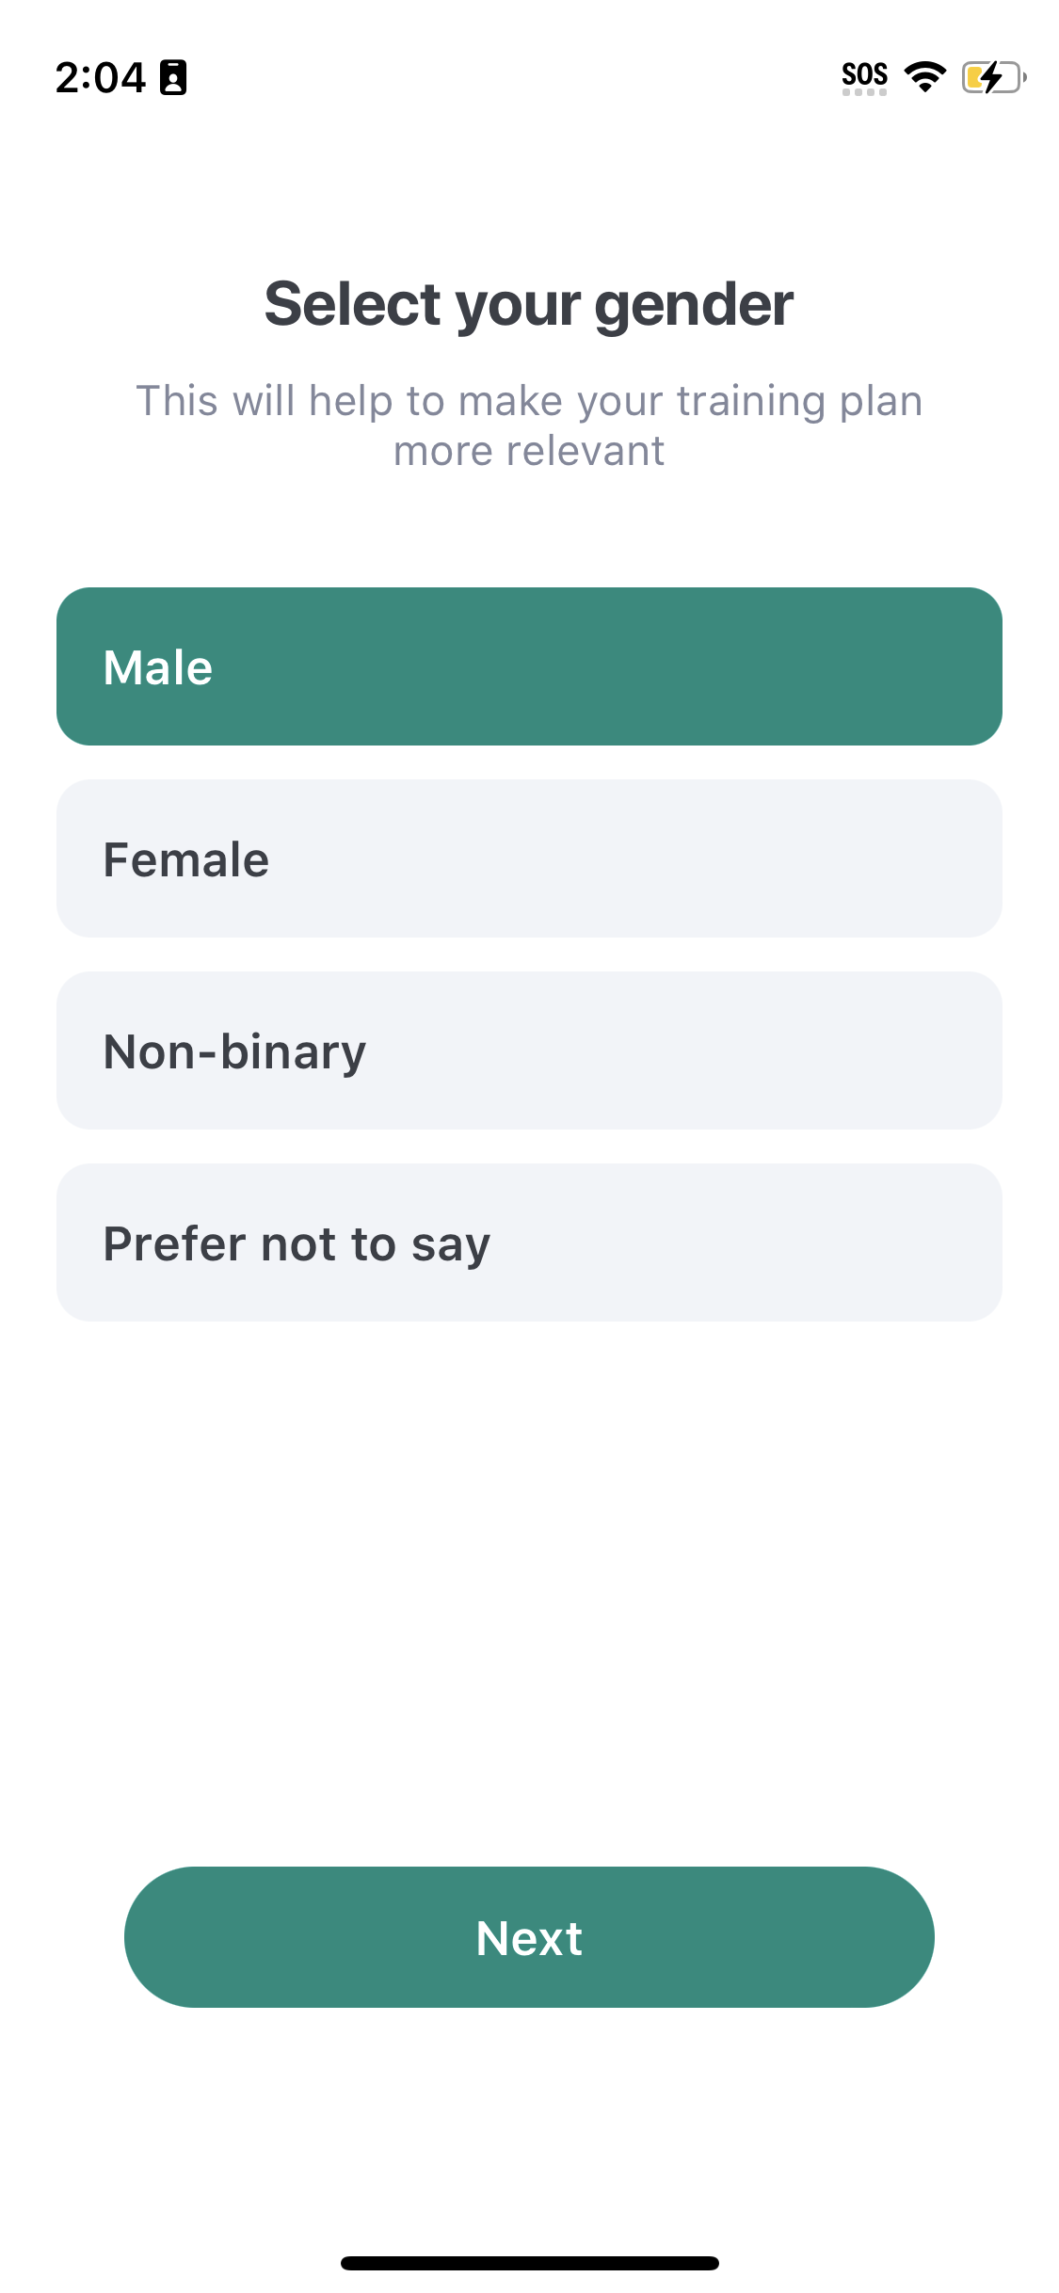1059x2293 pixels.
Task: Tap the "Select your gender" heading
Action: [529, 304]
